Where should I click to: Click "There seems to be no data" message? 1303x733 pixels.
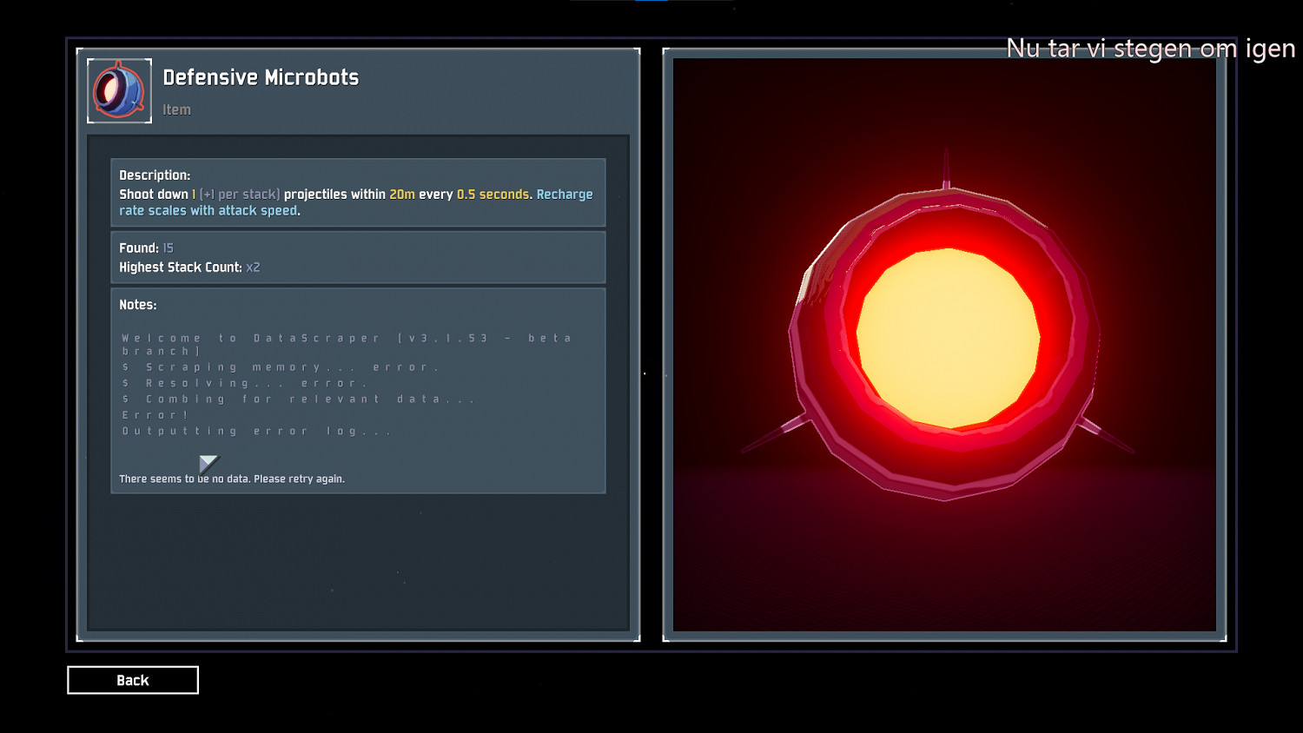click(231, 479)
